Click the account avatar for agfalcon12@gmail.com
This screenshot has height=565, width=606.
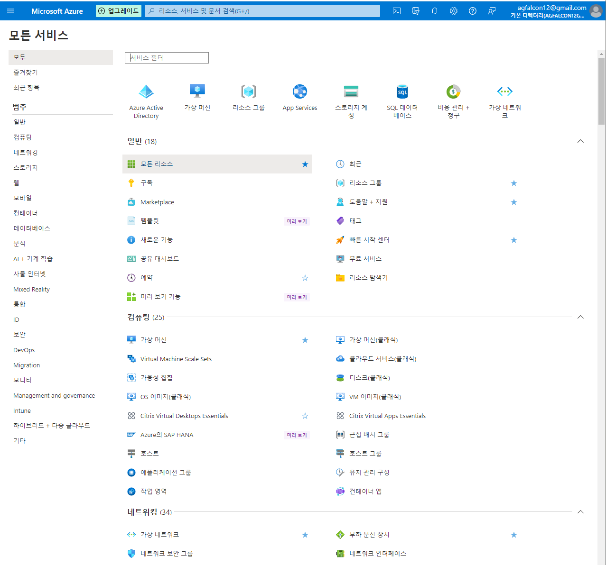596,11
